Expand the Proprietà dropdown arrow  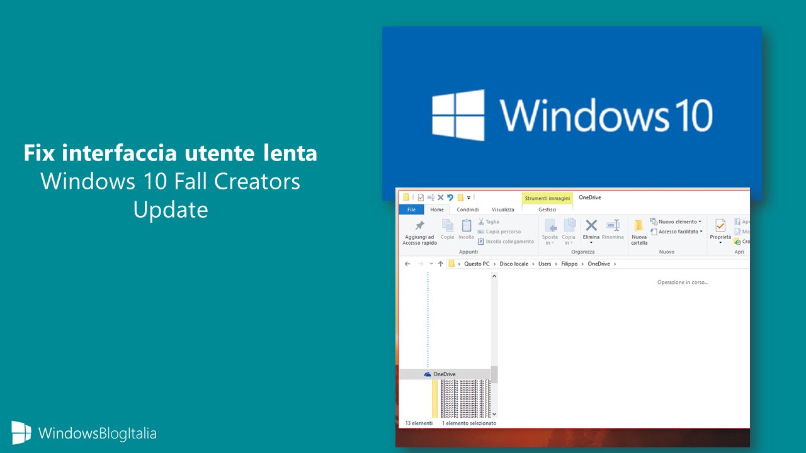pyautogui.click(x=720, y=243)
